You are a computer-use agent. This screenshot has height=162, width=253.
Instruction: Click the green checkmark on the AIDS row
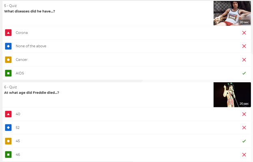click(244, 73)
